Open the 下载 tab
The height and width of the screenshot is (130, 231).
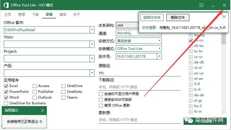click(35, 14)
